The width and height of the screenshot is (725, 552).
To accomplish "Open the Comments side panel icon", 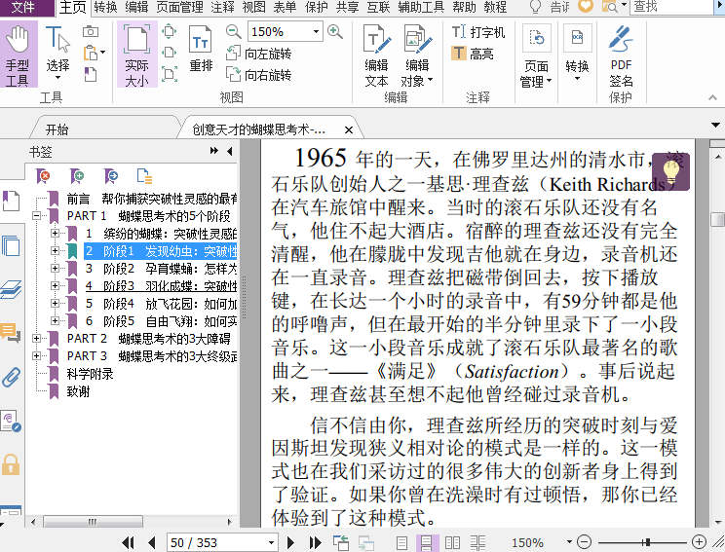I will [x=11, y=333].
